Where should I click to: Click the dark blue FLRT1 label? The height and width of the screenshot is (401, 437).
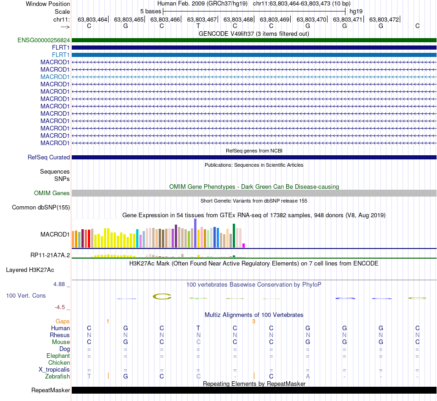(61, 48)
